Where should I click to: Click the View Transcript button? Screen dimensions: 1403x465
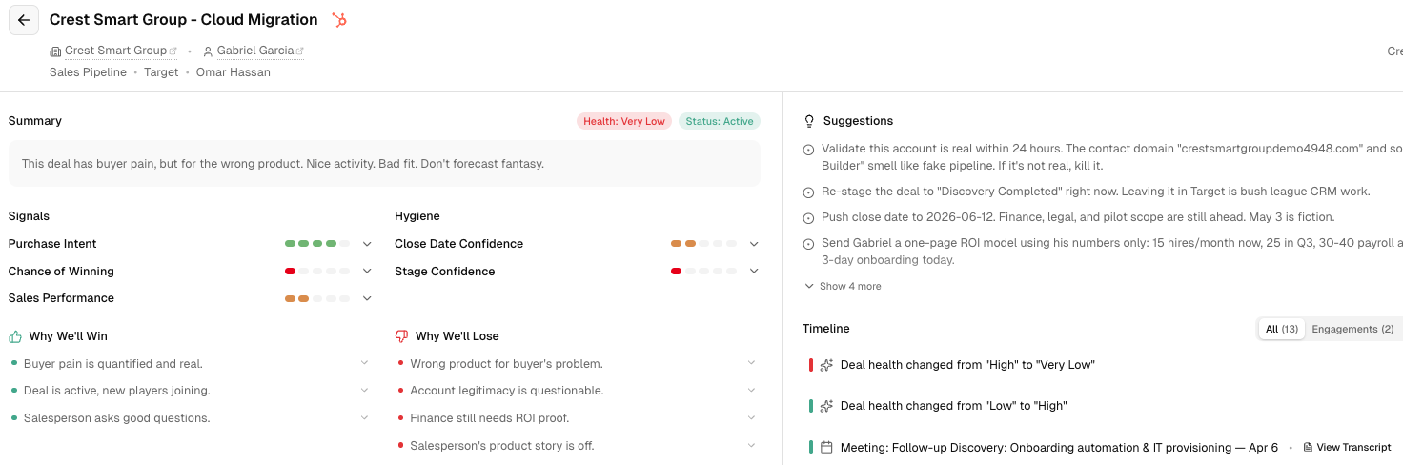tap(1347, 447)
